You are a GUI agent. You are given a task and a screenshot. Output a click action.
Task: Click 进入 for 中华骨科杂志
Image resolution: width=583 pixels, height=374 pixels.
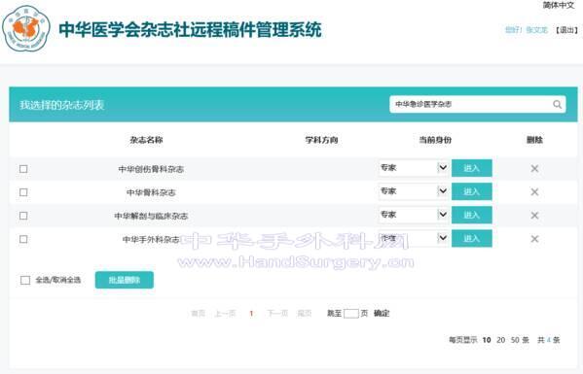tap(472, 191)
